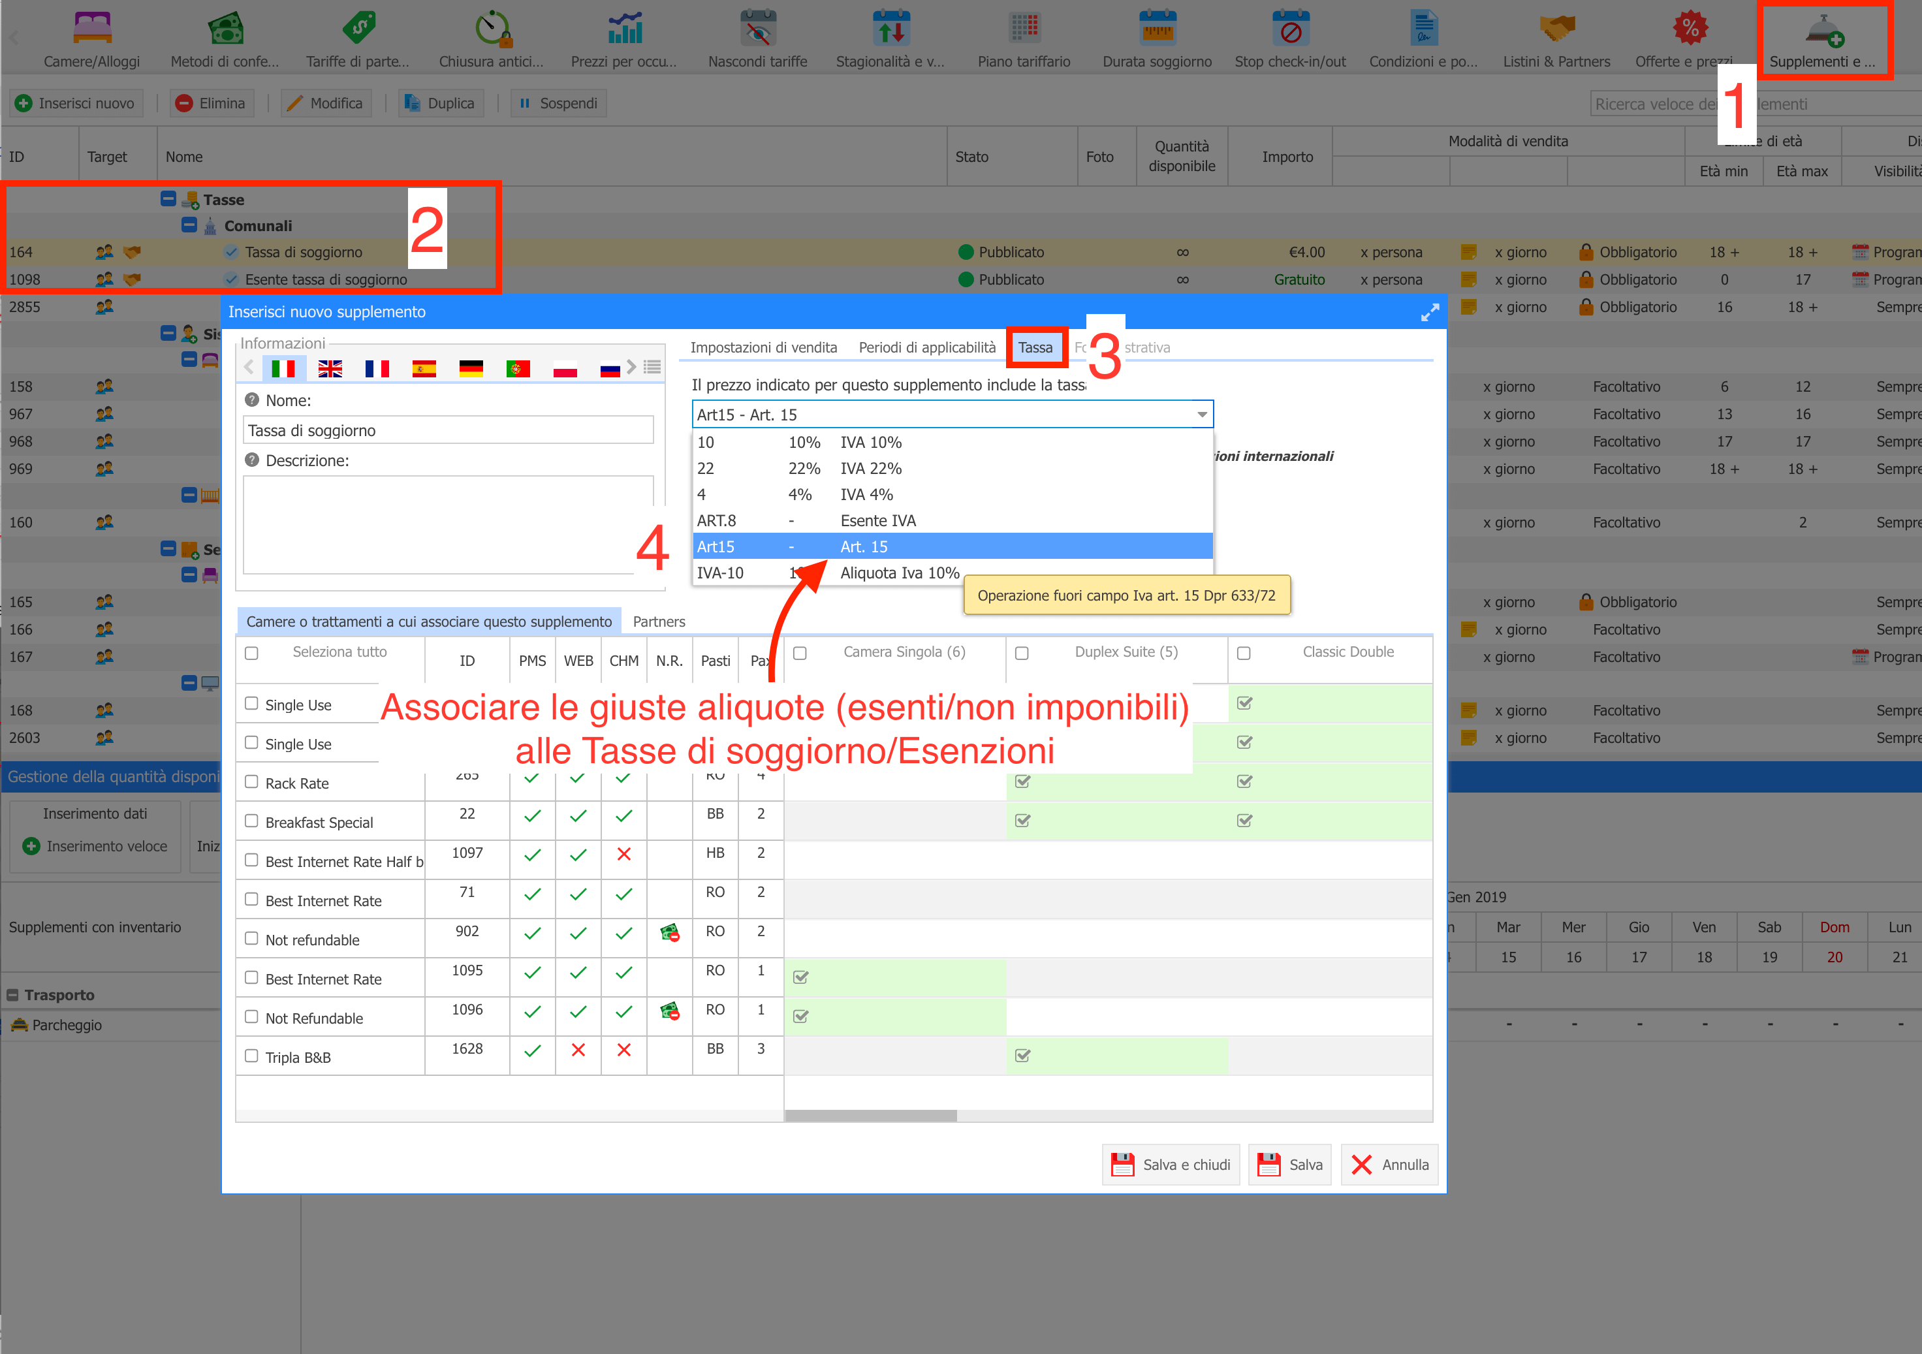Open Durata soggiorno icon

pos(1157,39)
